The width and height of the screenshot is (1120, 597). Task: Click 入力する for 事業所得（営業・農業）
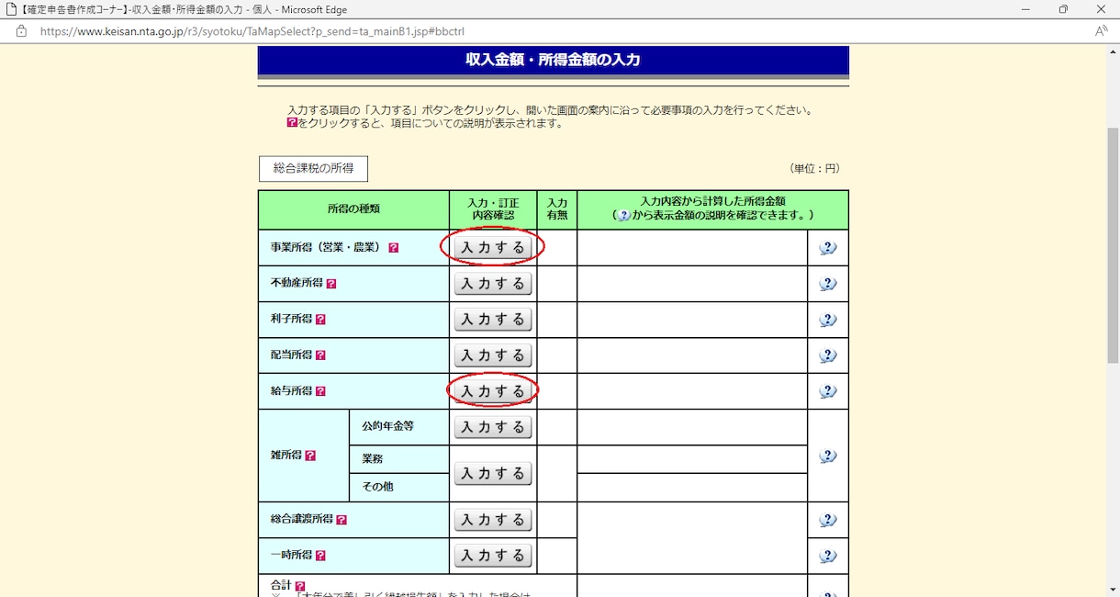pyautogui.click(x=493, y=248)
